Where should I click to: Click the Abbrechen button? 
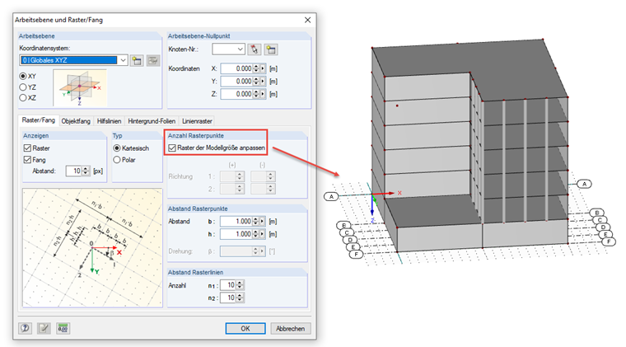coord(290,328)
